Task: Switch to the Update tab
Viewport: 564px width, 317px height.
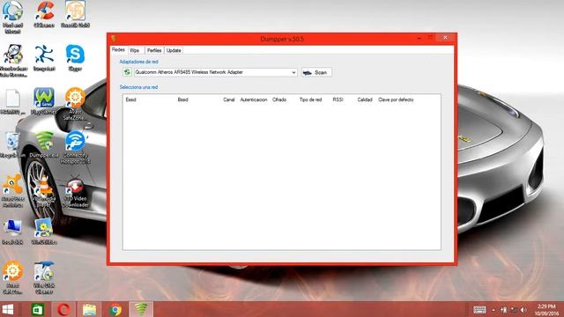Action: [174, 50]
